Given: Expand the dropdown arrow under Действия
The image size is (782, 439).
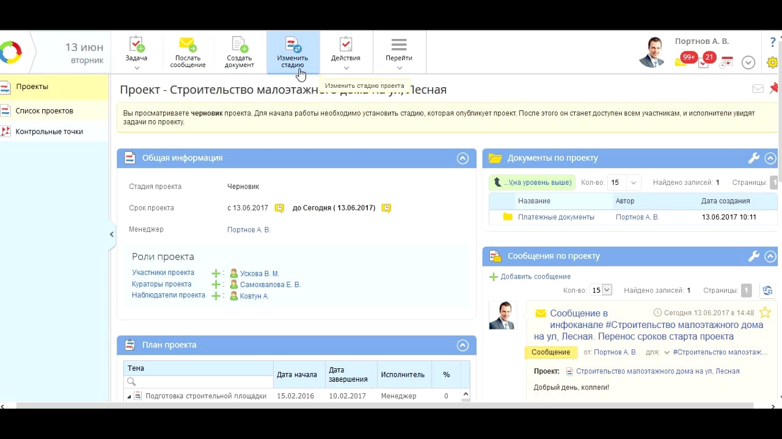Looking at the screenshot, I should 346,68.
